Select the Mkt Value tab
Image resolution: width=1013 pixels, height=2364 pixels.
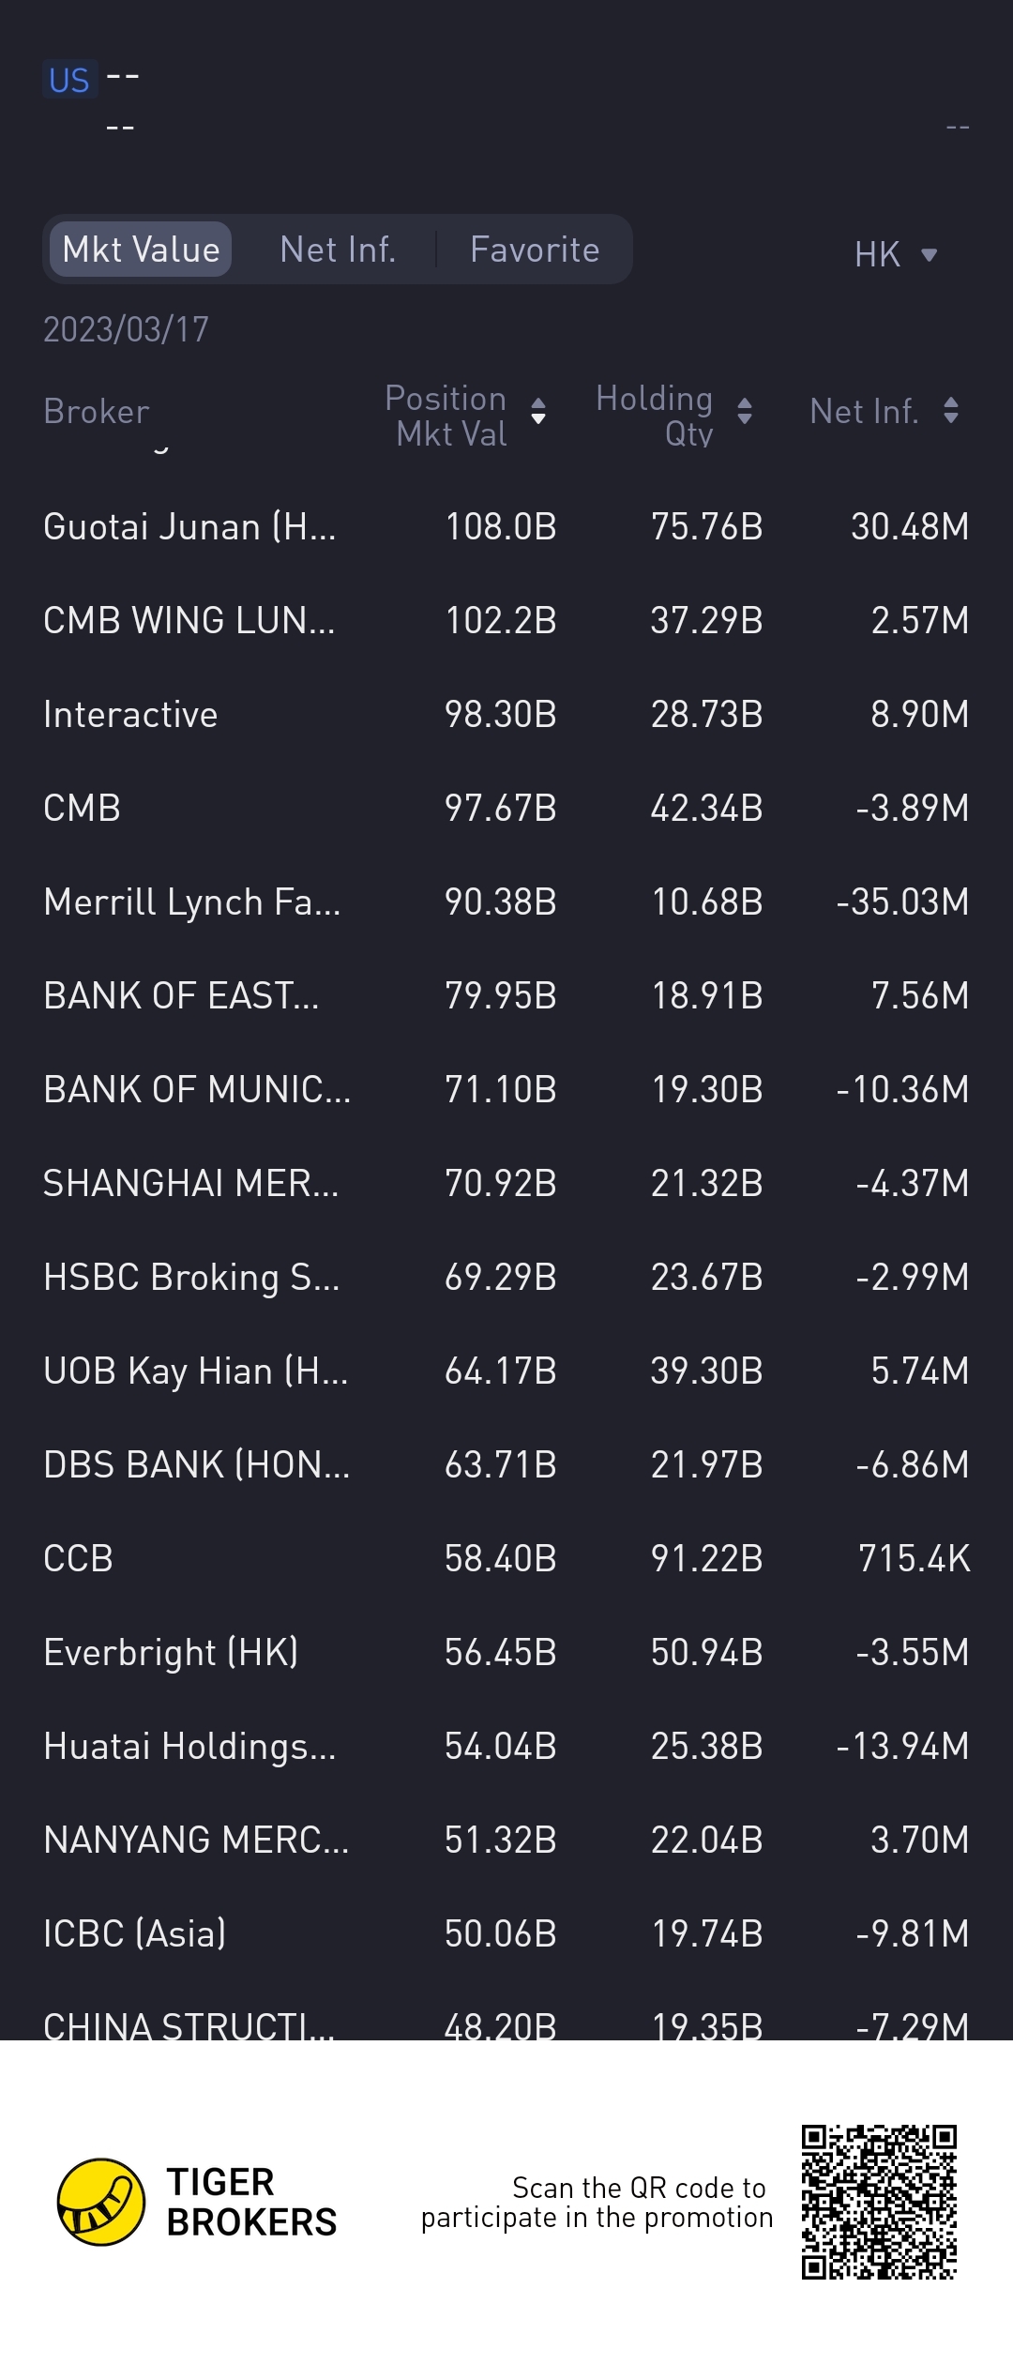tap(141, 250)
